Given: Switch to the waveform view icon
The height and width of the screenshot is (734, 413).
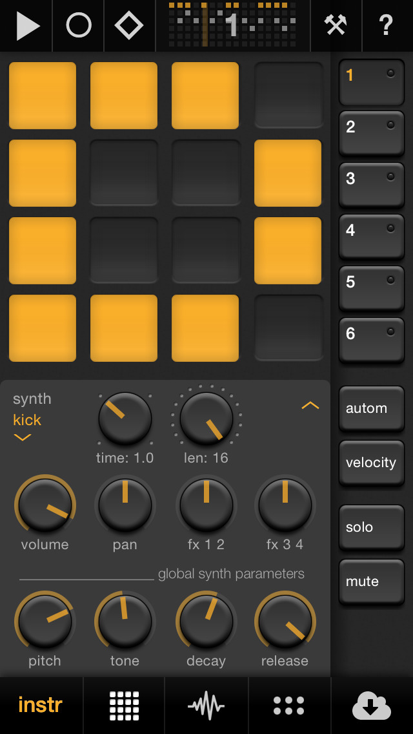Looking at the screenshot, I should pyautogui.click(x=206, y=706).
